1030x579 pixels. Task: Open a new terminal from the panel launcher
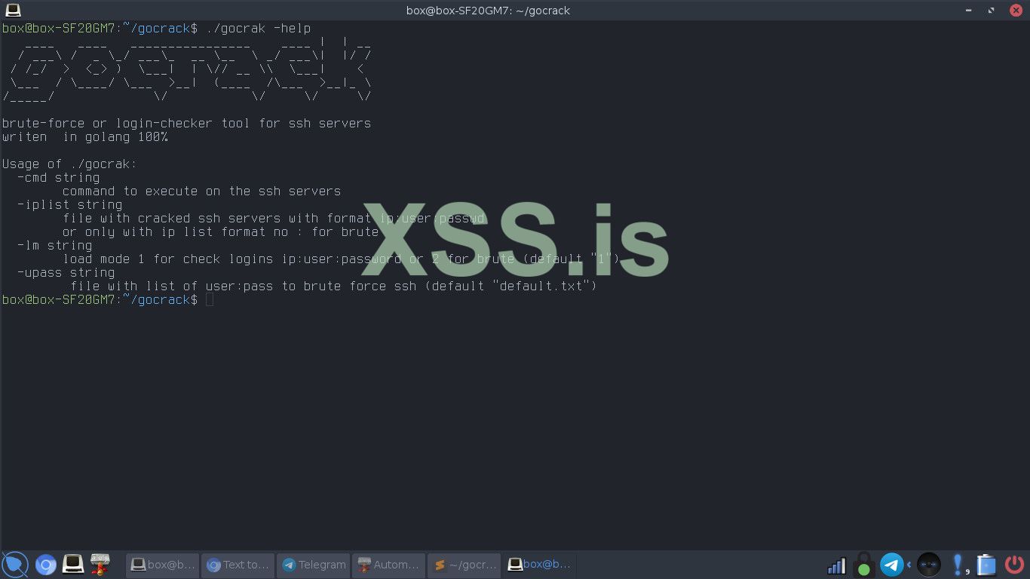point(73,564)
